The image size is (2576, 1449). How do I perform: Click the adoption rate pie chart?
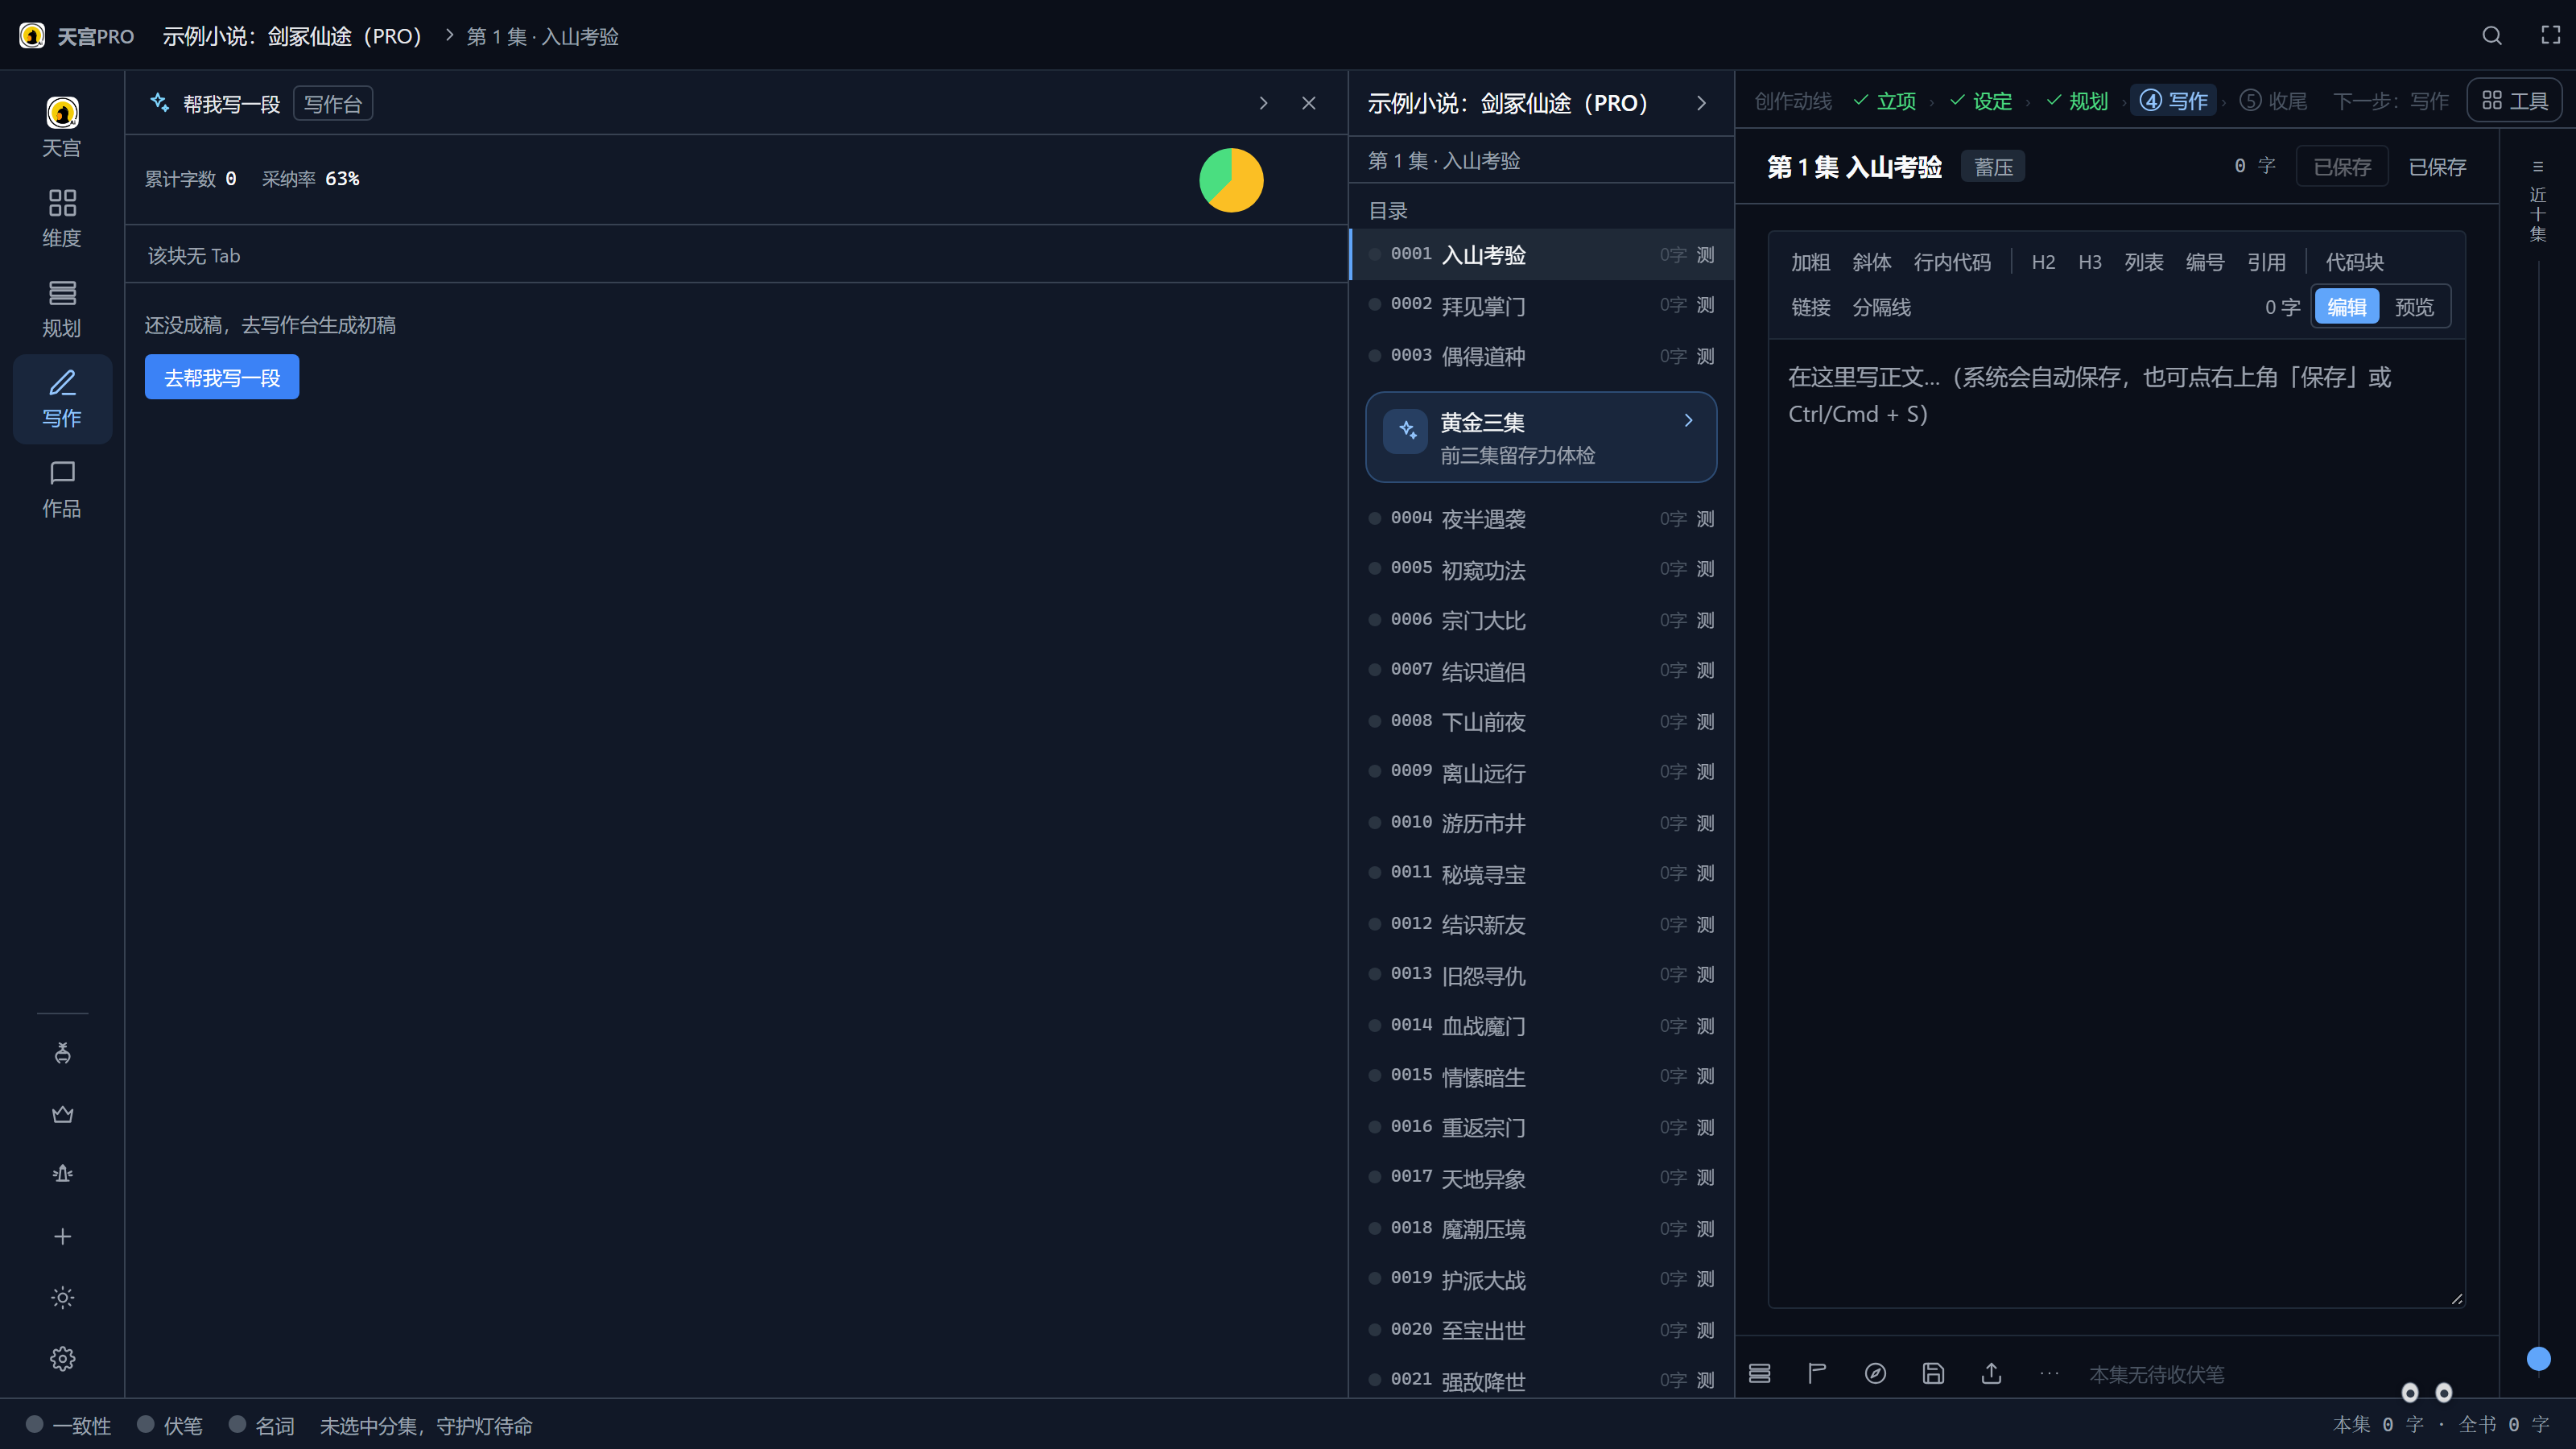tap(1231, 180)
